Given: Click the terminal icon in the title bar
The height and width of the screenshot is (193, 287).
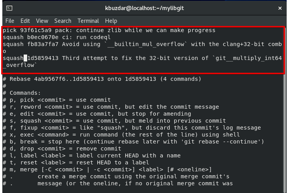Looking at the screenshot, I should [9, 8].
